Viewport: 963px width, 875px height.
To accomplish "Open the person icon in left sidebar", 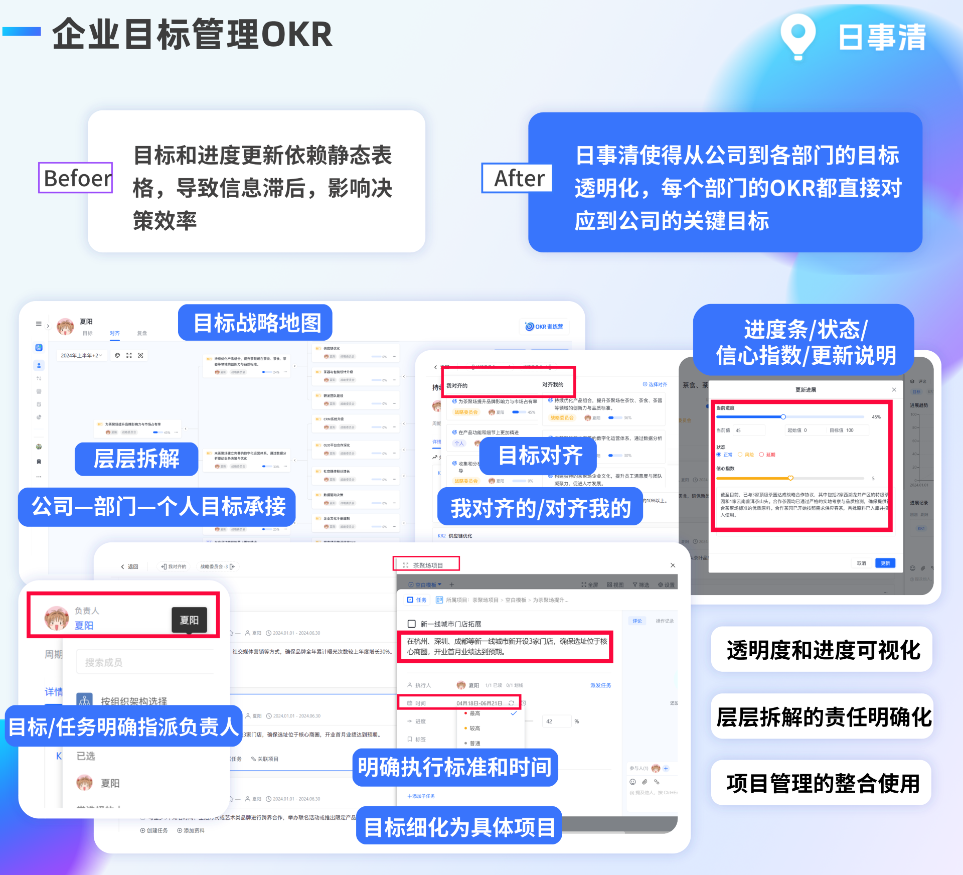I will point(39,365).
